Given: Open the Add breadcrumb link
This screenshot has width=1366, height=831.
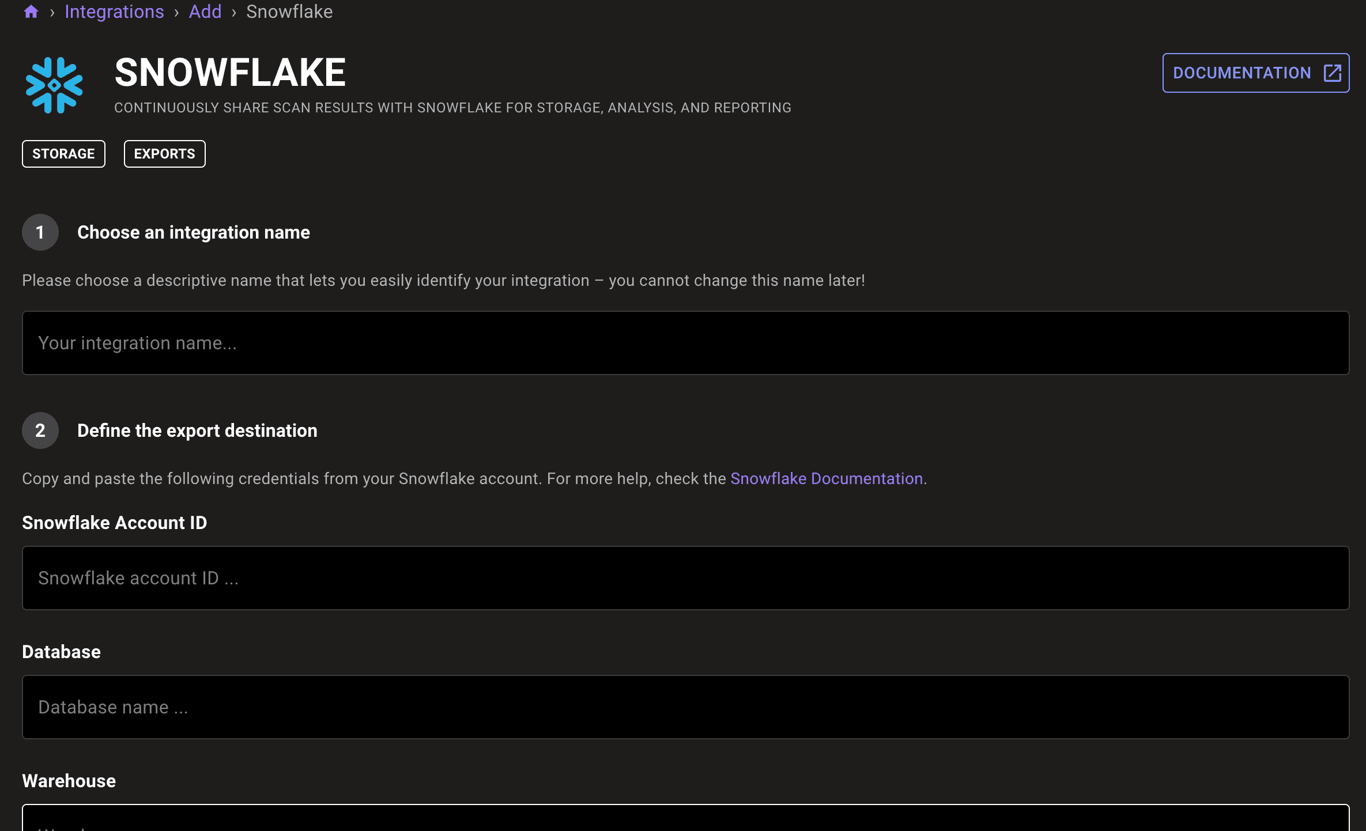Looking at the screenshot, I should pyautogui.click(x=205, y=12).
